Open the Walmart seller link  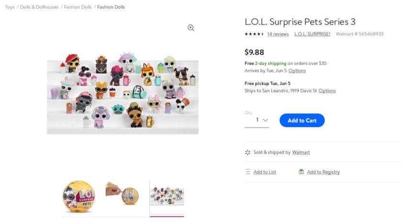[x=301, y=152]
